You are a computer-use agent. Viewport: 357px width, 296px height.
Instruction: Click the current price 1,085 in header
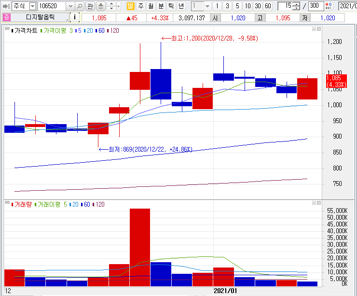pyautogui.click(x=99, y=18)
